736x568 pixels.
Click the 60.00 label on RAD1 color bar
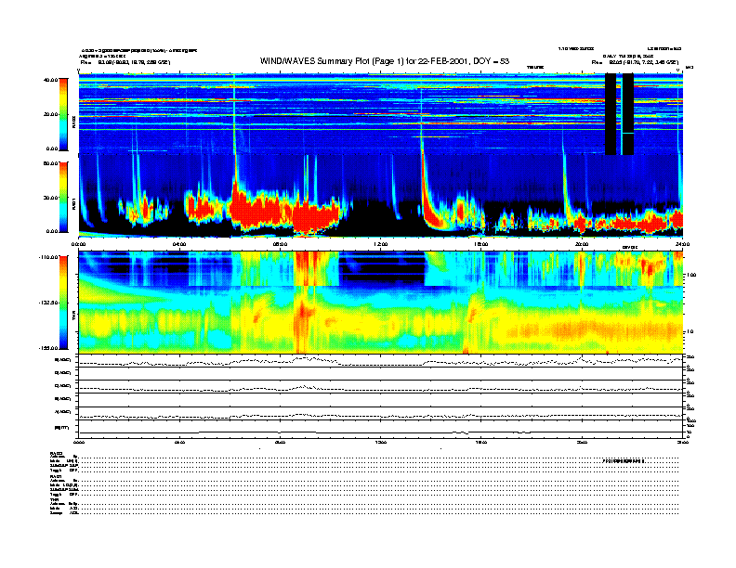(50, 163)
